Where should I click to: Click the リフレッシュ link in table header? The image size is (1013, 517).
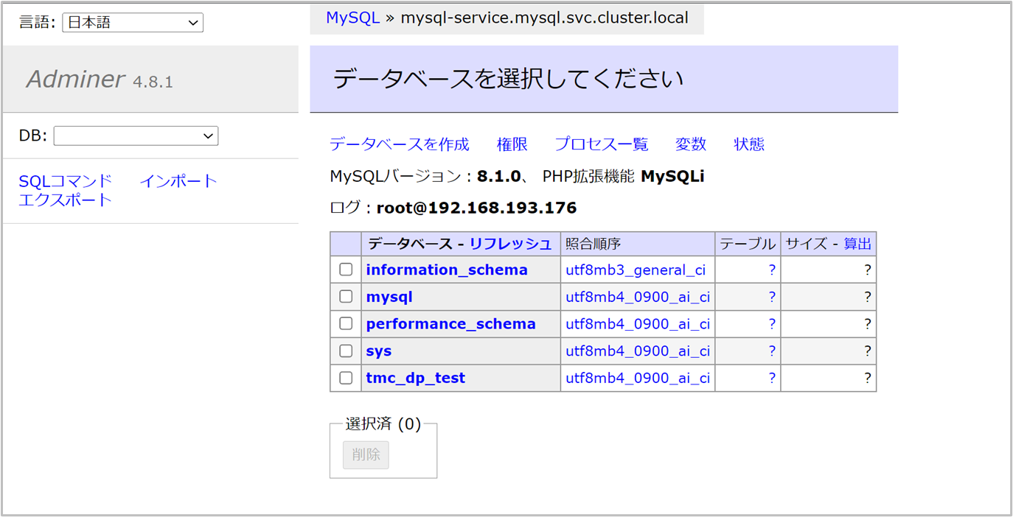(x=510, y=244)
